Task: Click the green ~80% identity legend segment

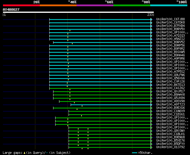Action: coord(132,5)
